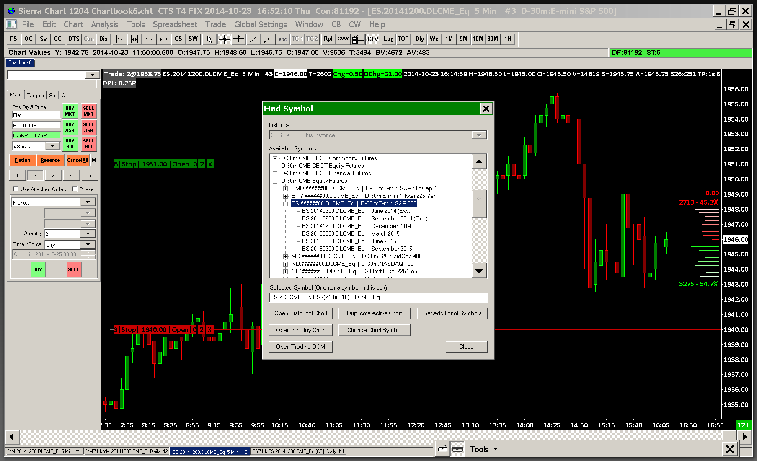
Task: Click the BUY MKT button
Action: (70, 111)
